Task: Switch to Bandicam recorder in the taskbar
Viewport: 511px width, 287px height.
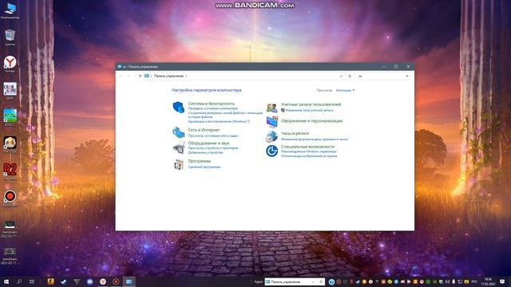Action: [x=116, y=281]
